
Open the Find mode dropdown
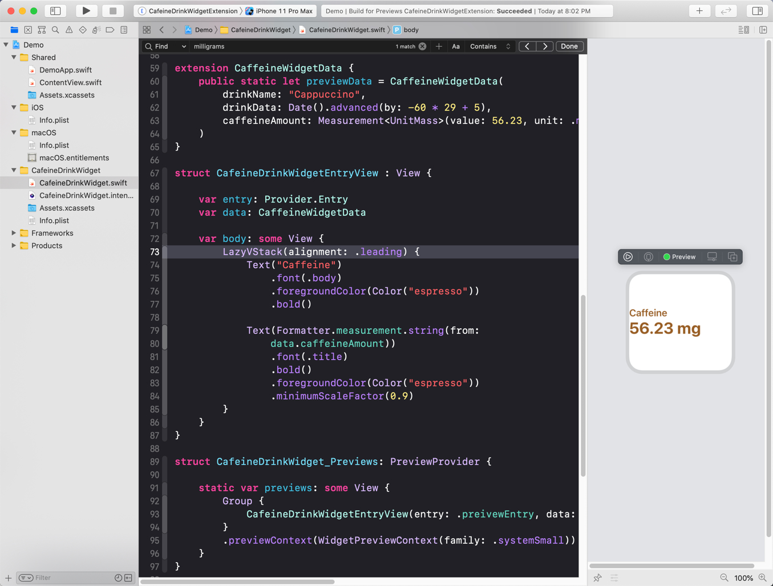point(165,46)
